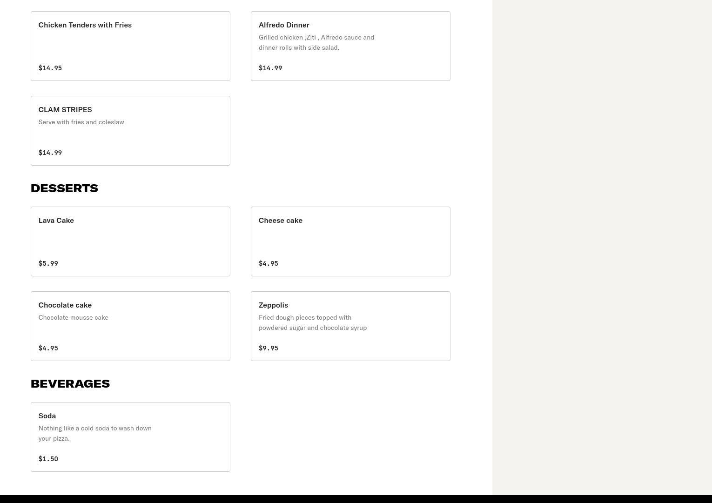Select the Zeppolis dessert card

[350, 326]
